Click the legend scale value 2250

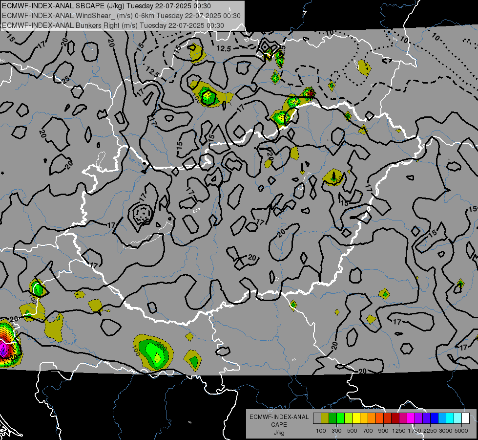tap(431, 431)
